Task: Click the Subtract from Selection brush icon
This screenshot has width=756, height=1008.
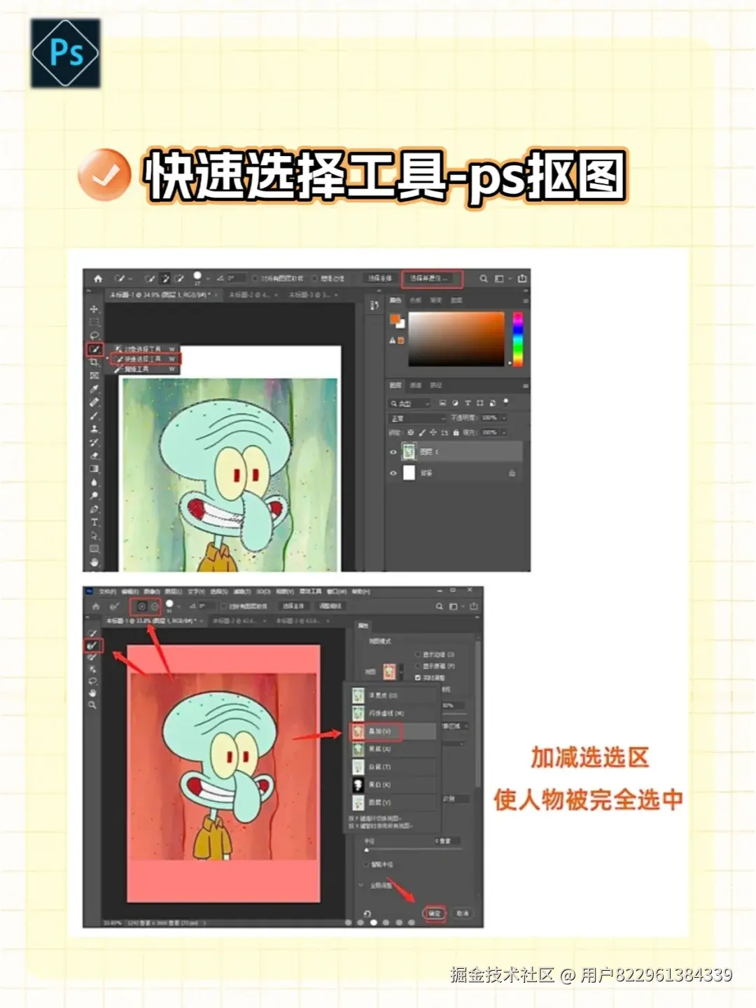Action: (x=154, y=606)
